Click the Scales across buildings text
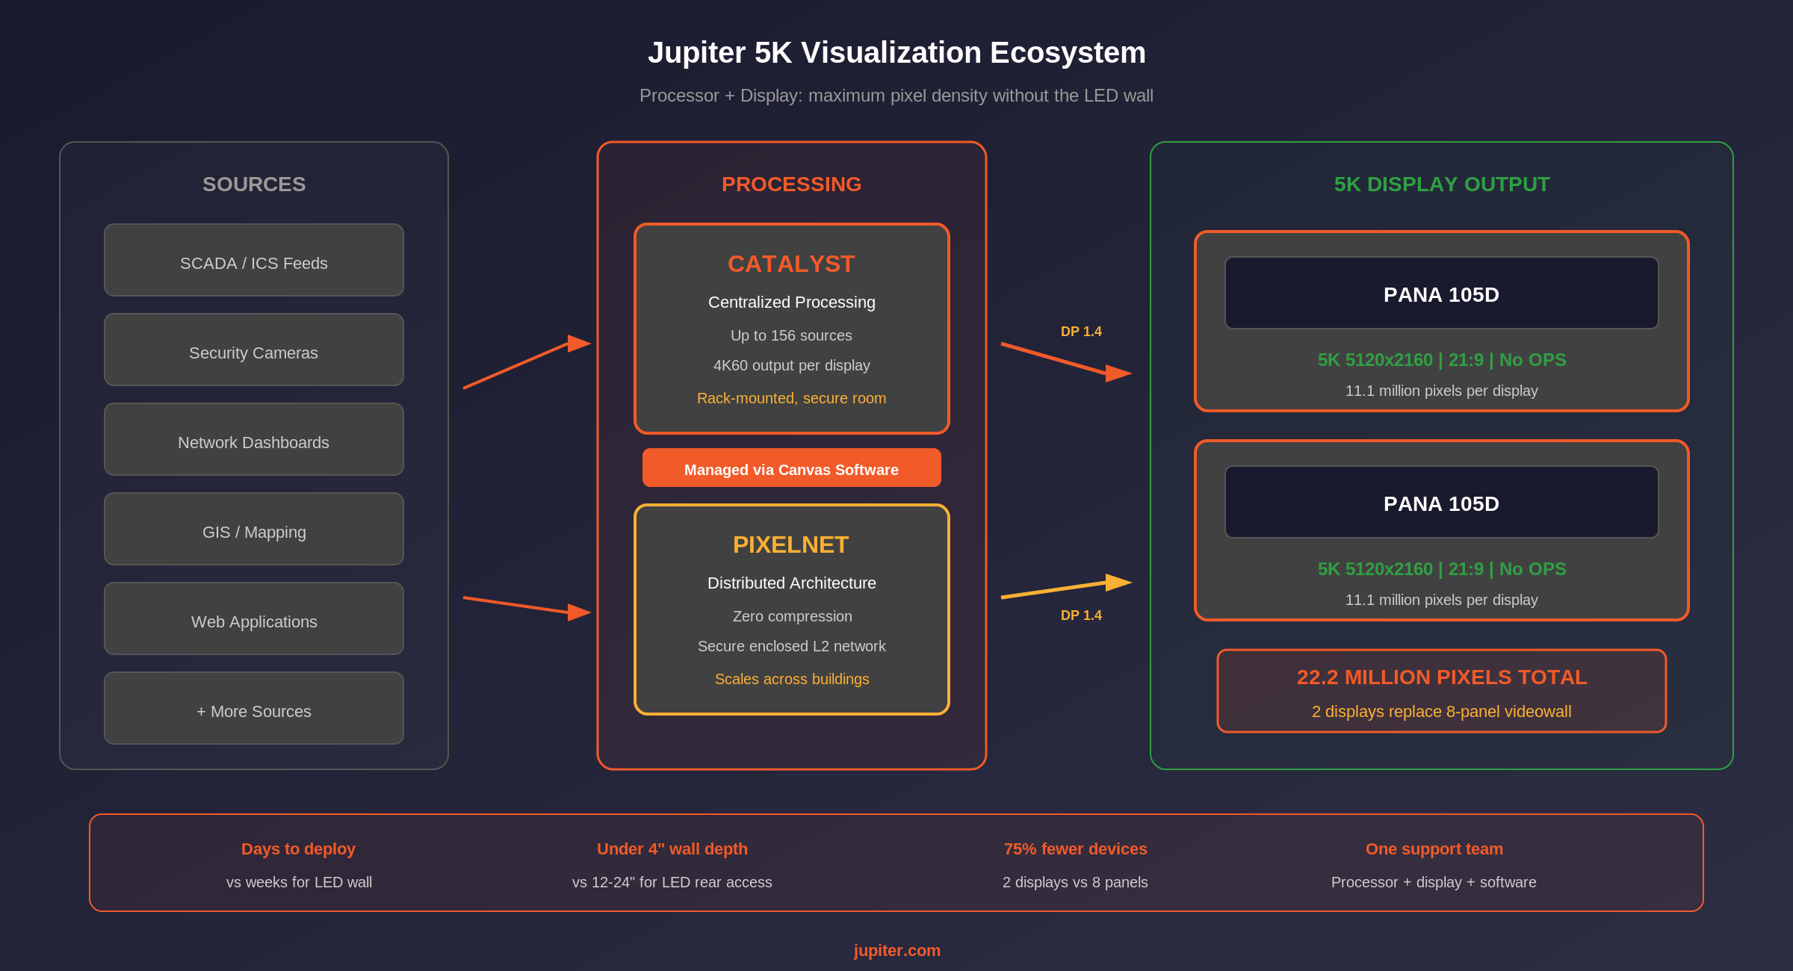Screen dimensions: 1793x971 tap(792, 679)
